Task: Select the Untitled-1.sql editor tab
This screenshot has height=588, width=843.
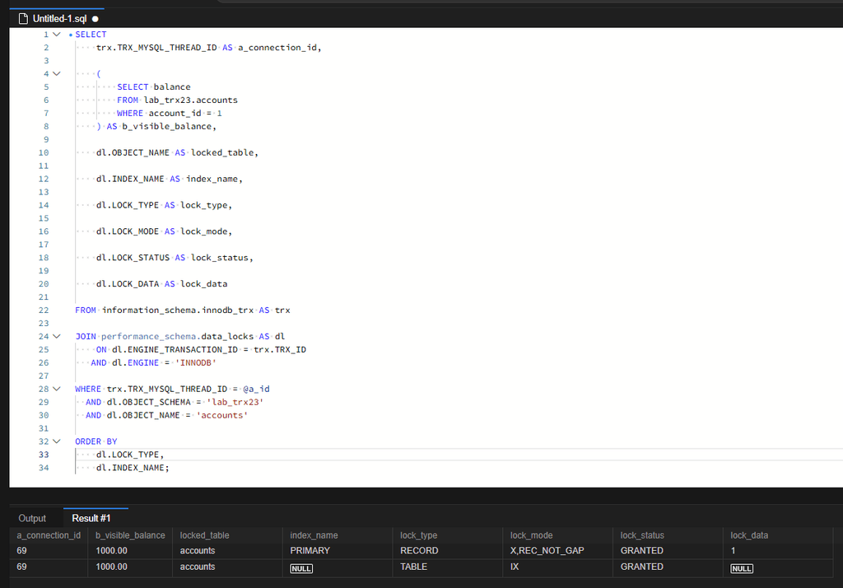Action: point(57,19)
